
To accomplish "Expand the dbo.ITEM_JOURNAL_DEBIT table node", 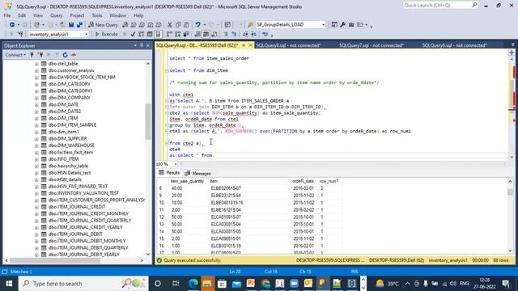I will tap(36, 234).
